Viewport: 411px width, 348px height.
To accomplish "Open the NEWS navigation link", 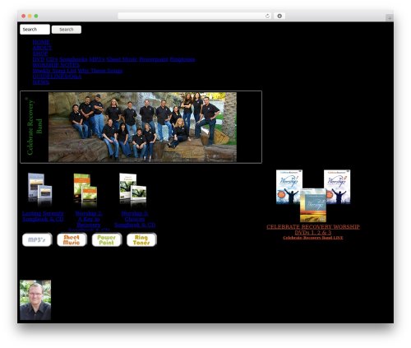I will pos(41,82).
